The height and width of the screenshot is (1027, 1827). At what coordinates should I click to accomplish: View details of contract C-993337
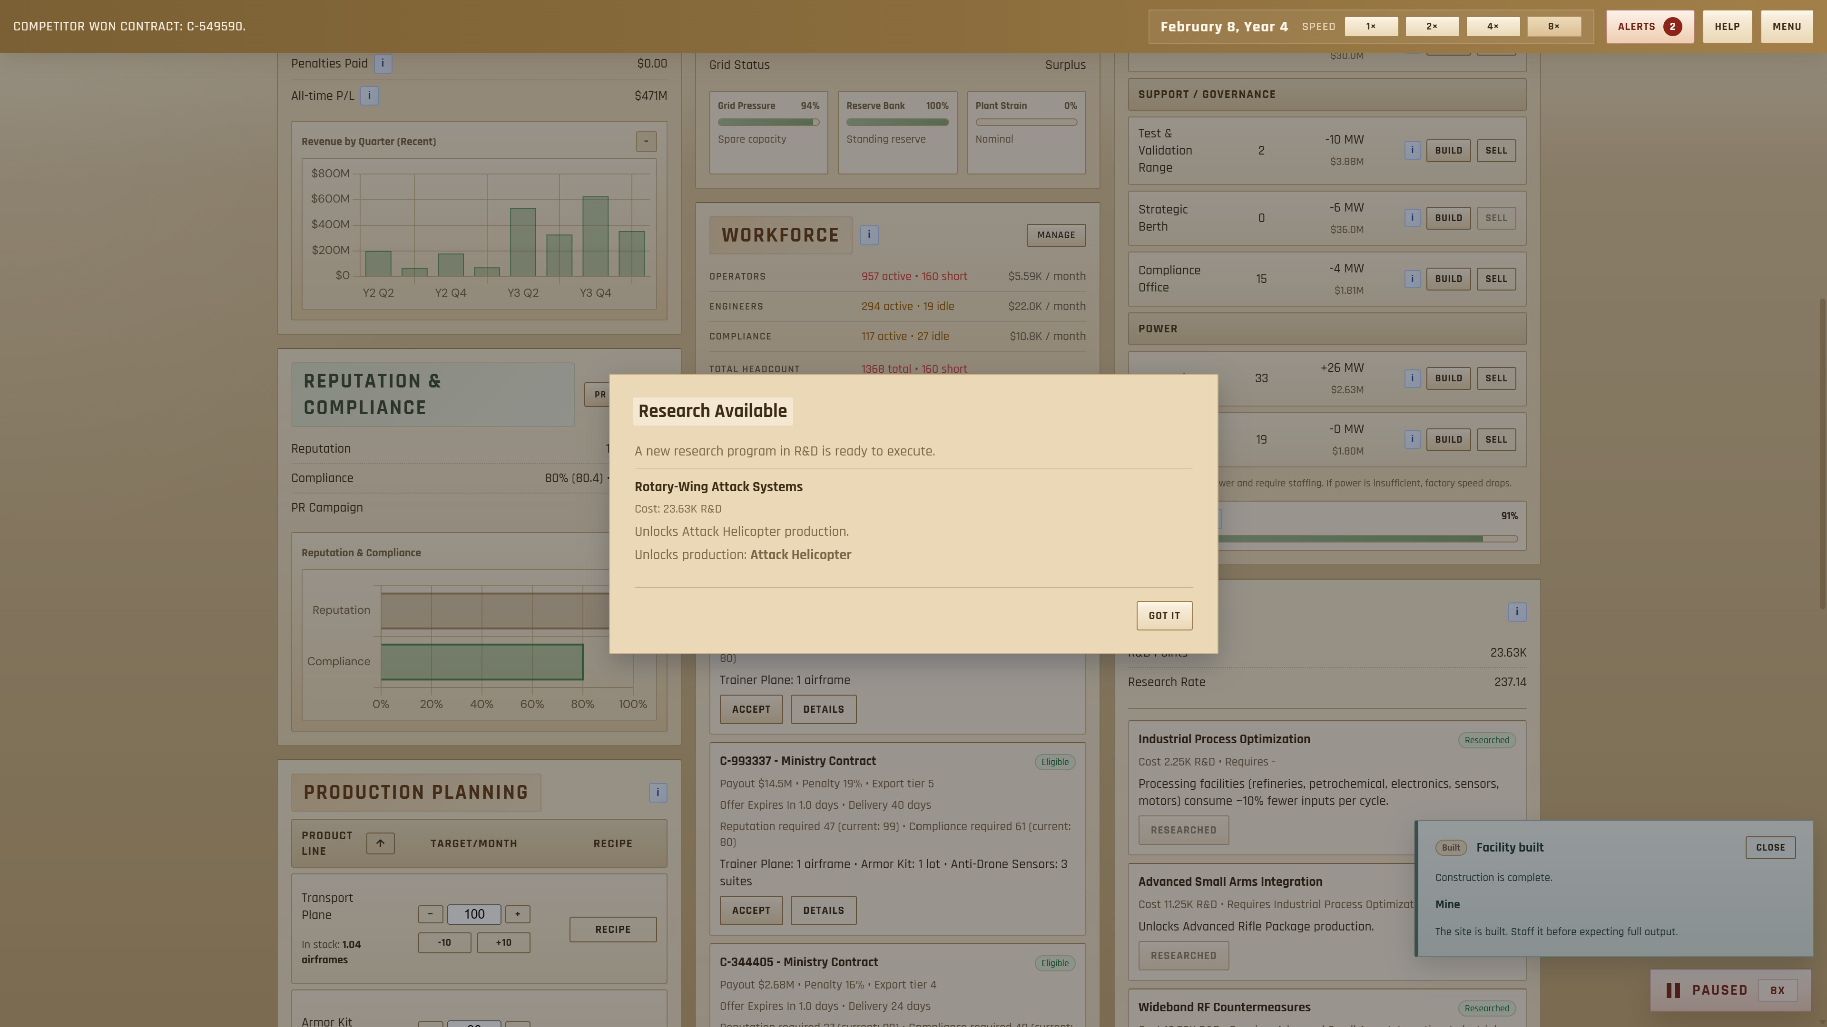pyautogui.click(x=824, y=910)
